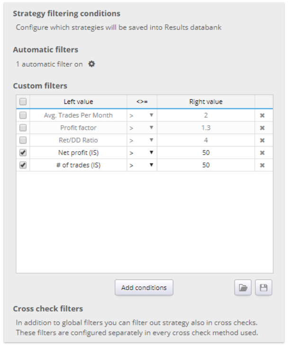Delete the Net profit (IS) condition

[x=262, y=153]
